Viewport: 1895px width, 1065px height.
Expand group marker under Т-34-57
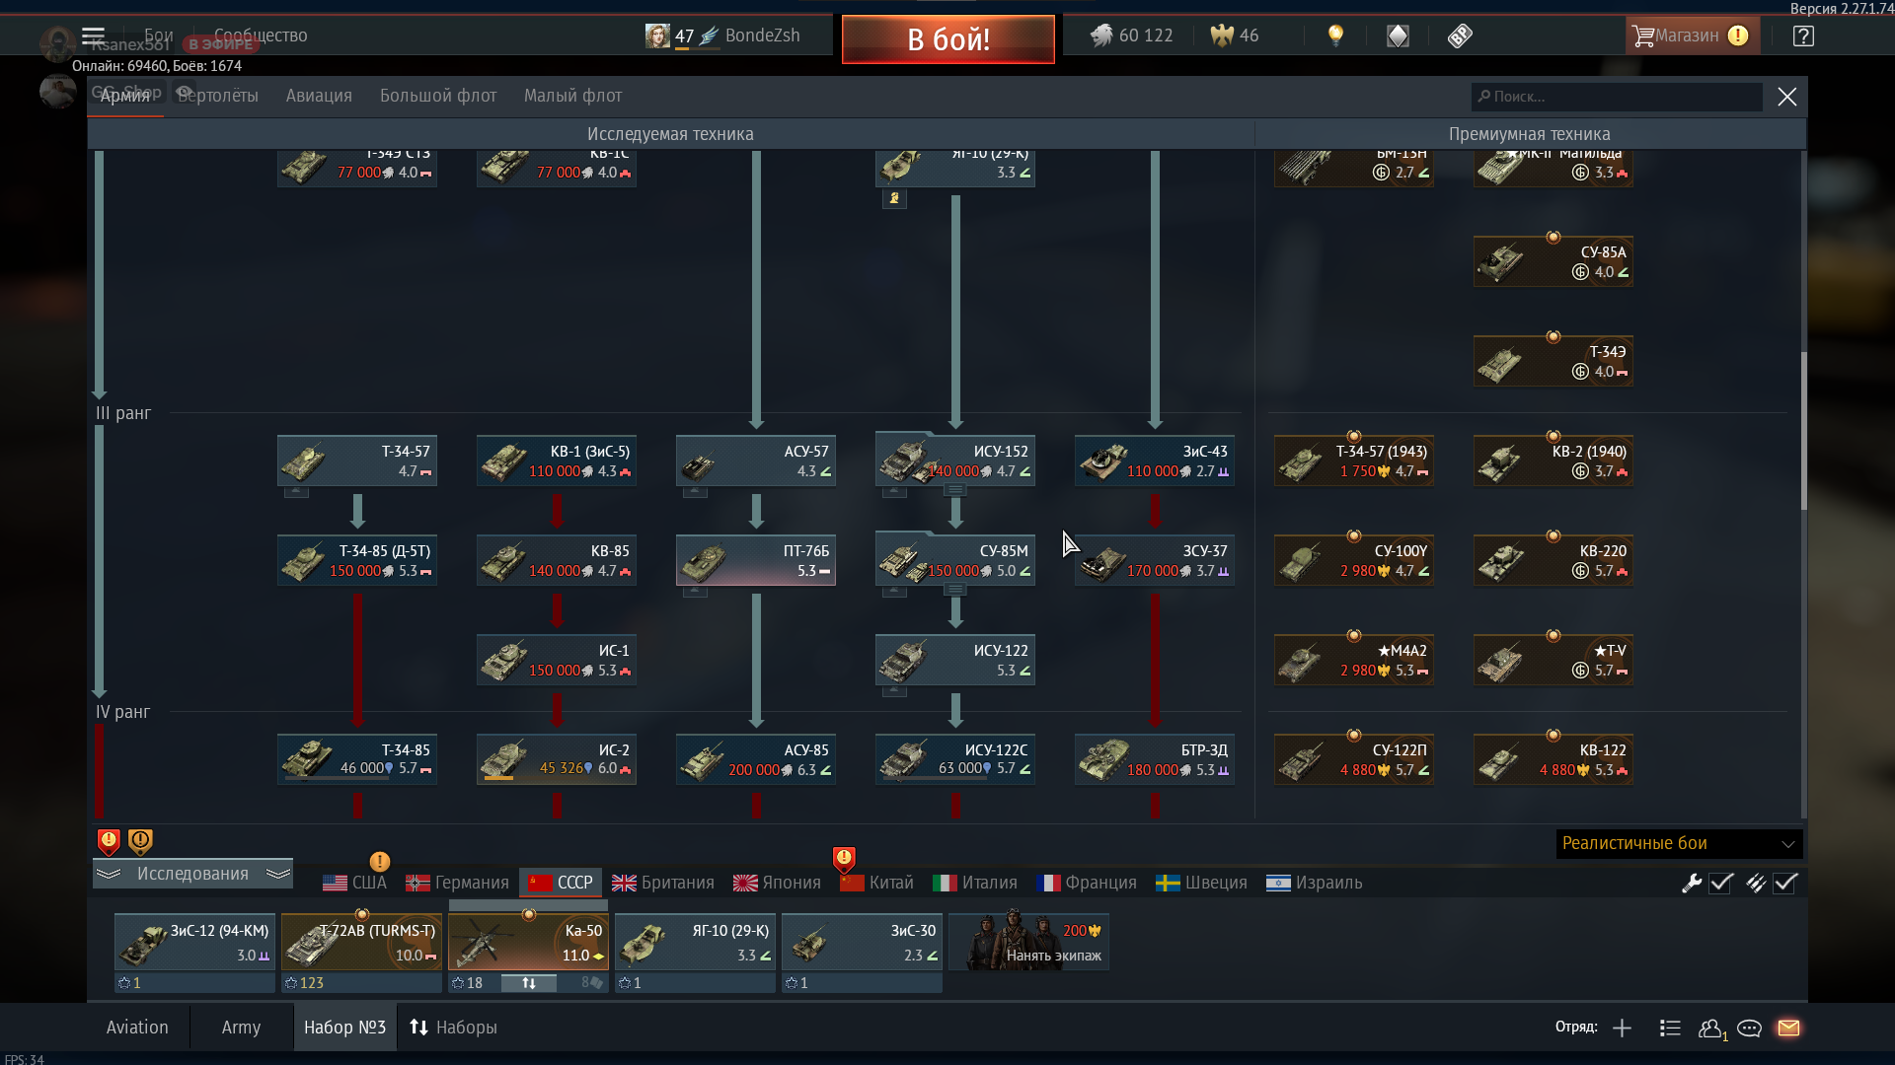[296, 491]
